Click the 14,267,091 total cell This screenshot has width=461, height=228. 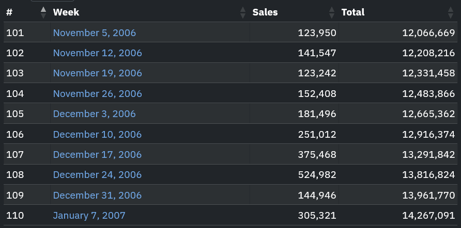pyautogui.click(x=428, y=216)
